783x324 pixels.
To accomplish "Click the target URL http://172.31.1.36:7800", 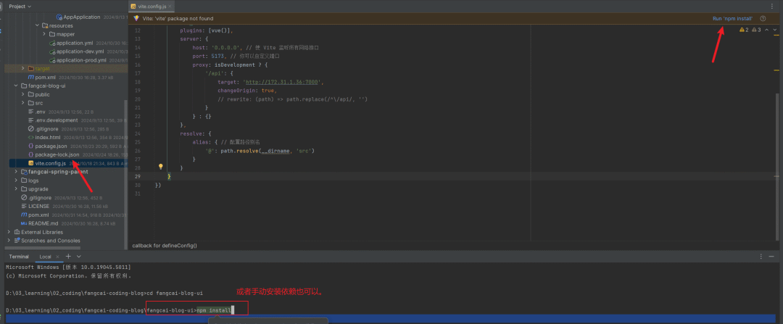I will click(283, 82).
